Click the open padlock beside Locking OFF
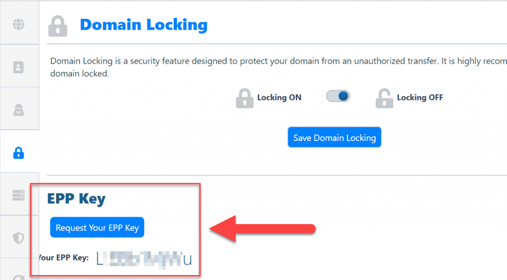 click(384, 98)
